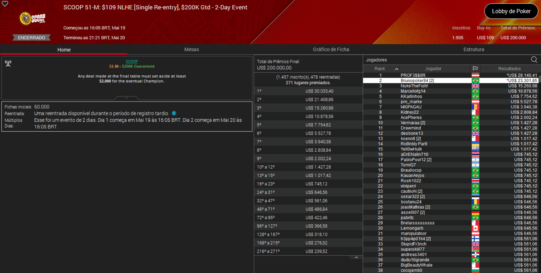Follow the SCOOP link in banner
Image resolution: width=541 pixels, height=273 pixels.
point(132,61)
